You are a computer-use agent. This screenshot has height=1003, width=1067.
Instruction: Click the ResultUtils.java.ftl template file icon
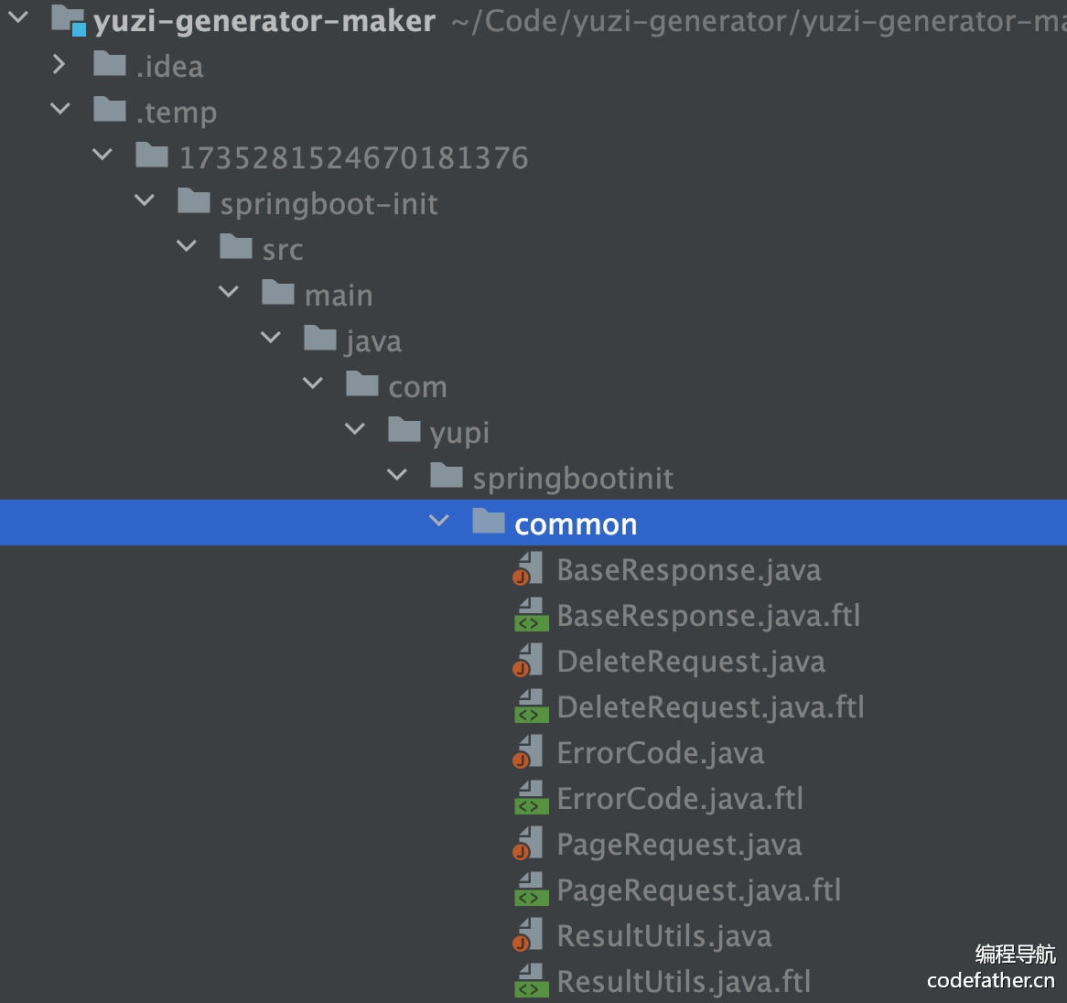click(x=531, y=981)
